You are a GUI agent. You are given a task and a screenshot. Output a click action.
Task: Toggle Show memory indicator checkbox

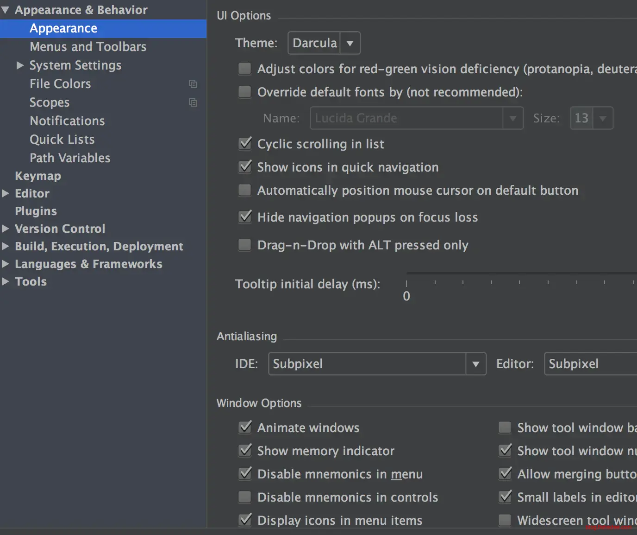pos(245,451)
